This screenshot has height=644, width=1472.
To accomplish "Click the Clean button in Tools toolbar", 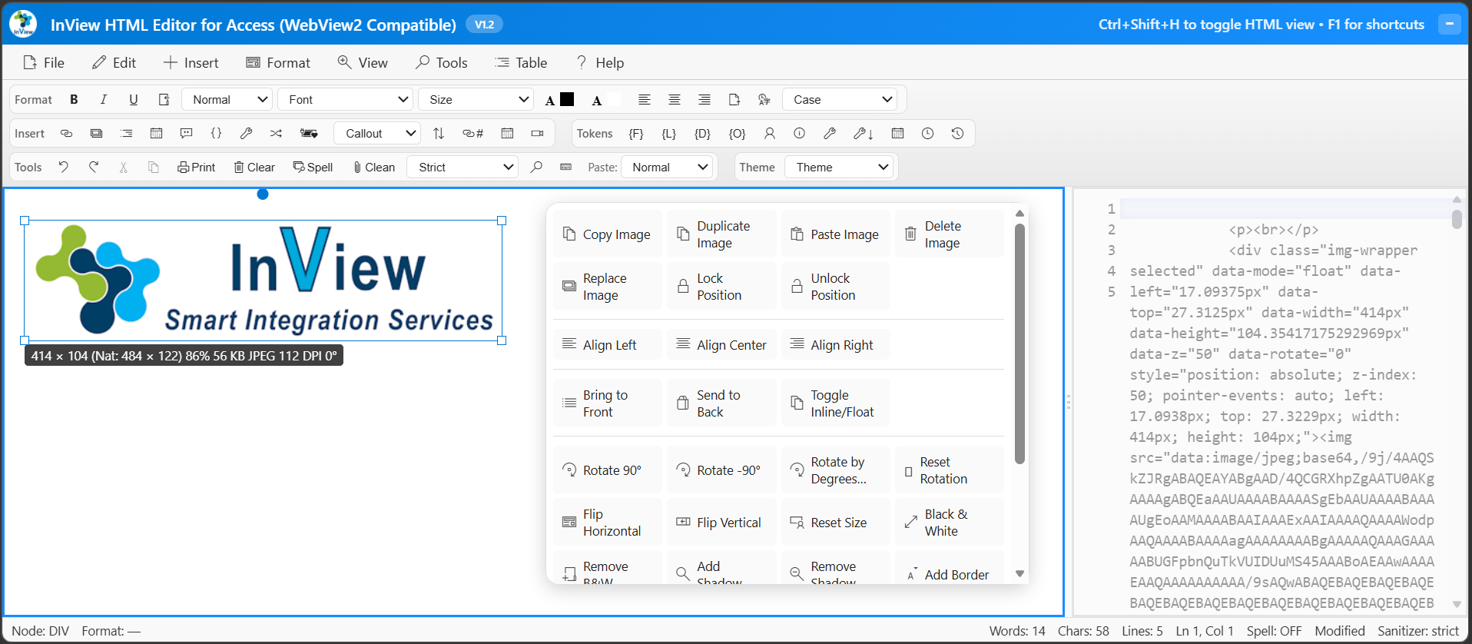I will tap(374, 167).
